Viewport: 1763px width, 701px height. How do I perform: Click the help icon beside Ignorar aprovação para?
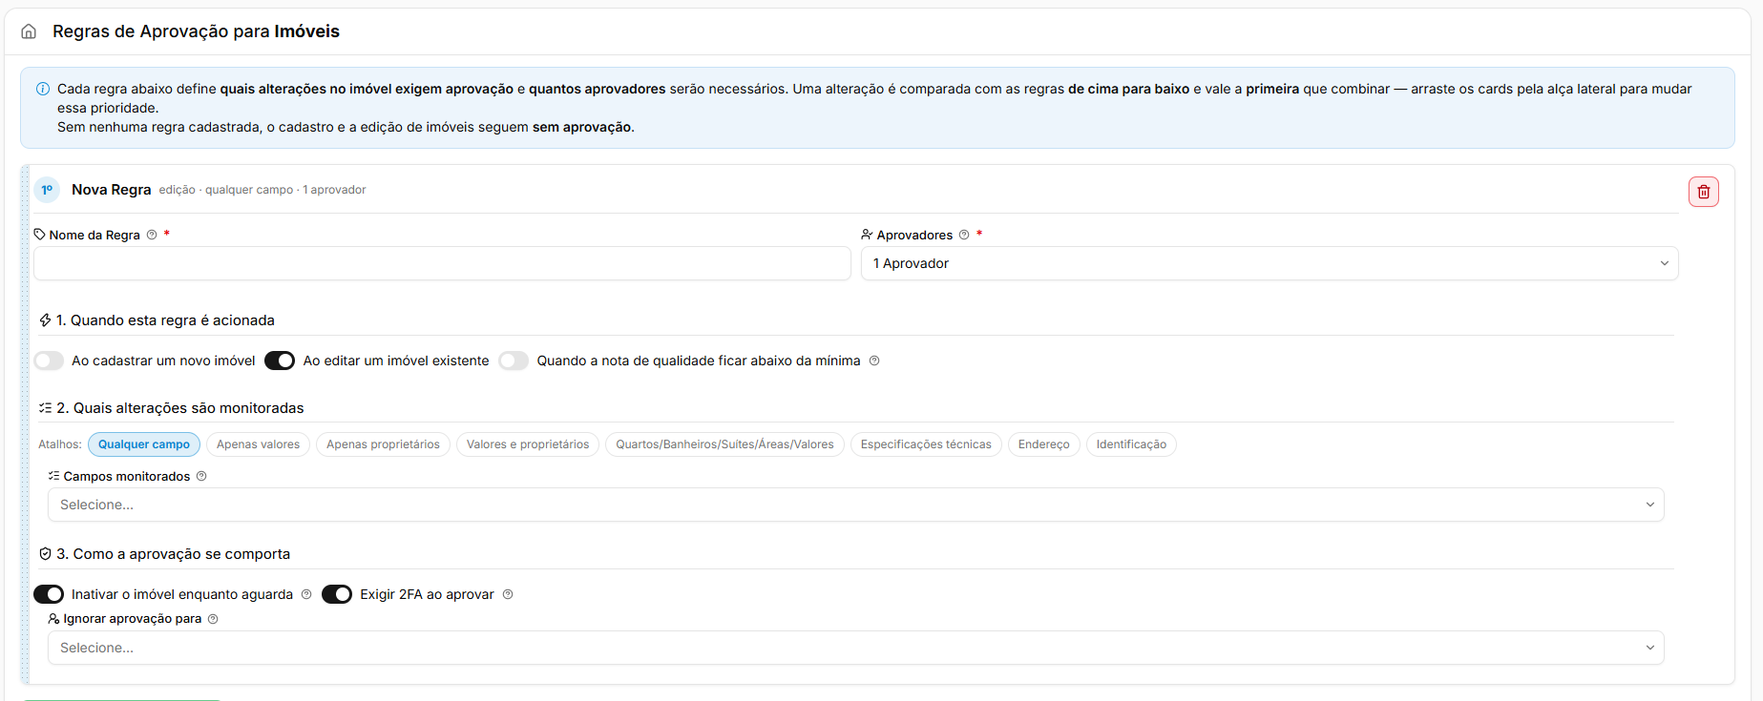213,619
